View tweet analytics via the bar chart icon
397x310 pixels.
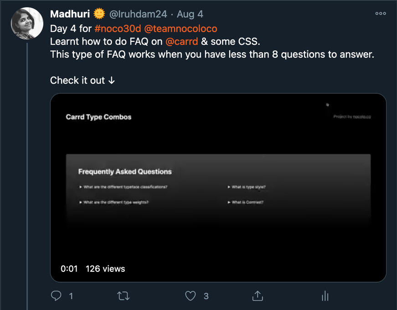(x=325, y=296)
